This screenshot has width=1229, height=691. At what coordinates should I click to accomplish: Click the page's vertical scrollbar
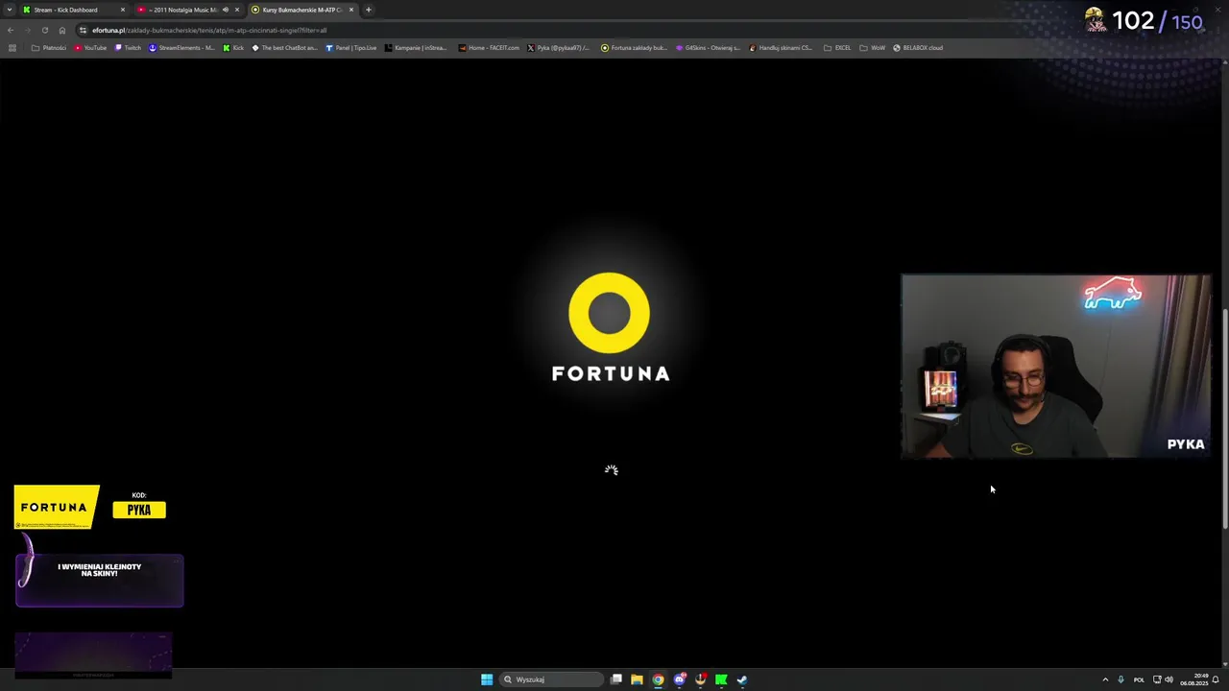[1224, 417]
